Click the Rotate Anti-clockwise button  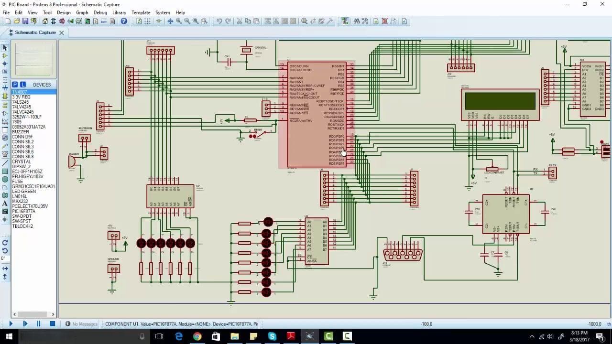(5, 250)
